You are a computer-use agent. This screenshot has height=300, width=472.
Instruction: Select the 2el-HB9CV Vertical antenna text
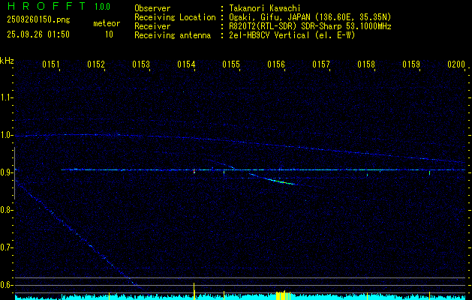pos(291,35)
